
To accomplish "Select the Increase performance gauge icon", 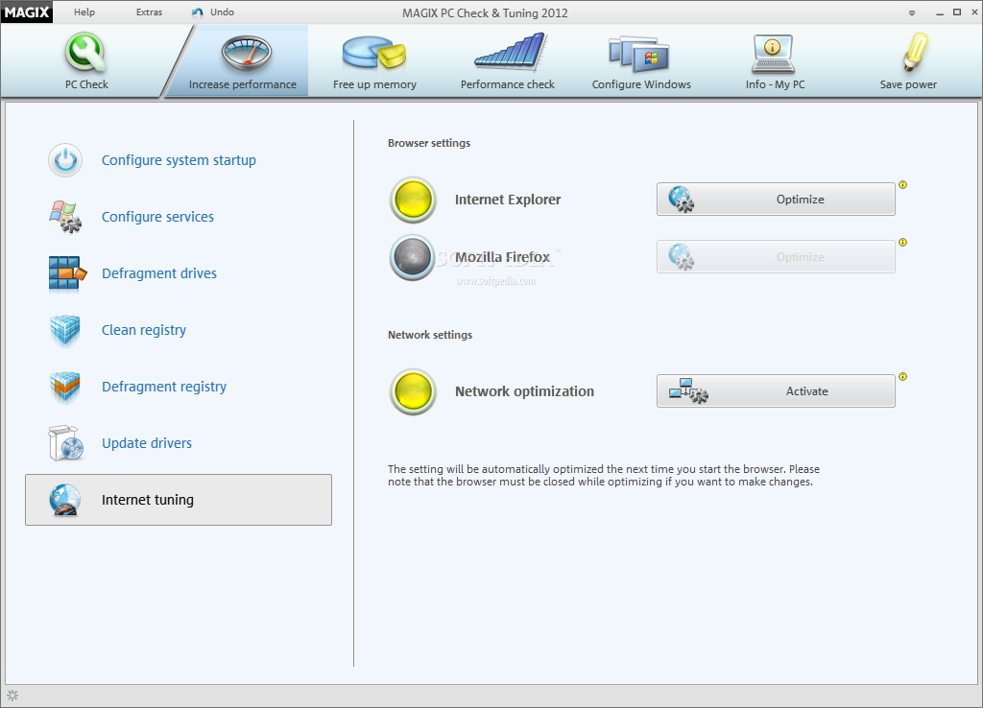I will (247, 54).
